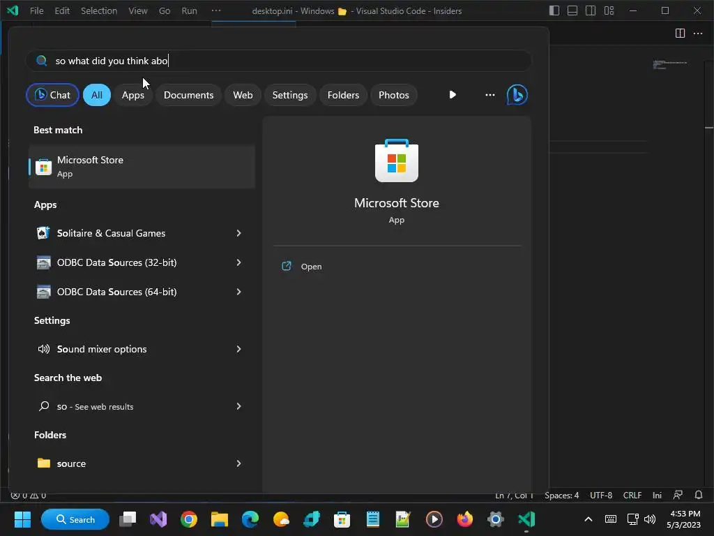Screen dimensions: 714x536
Task: Change indentation via Spaces: 4 status item
Action: click(561, 495)
